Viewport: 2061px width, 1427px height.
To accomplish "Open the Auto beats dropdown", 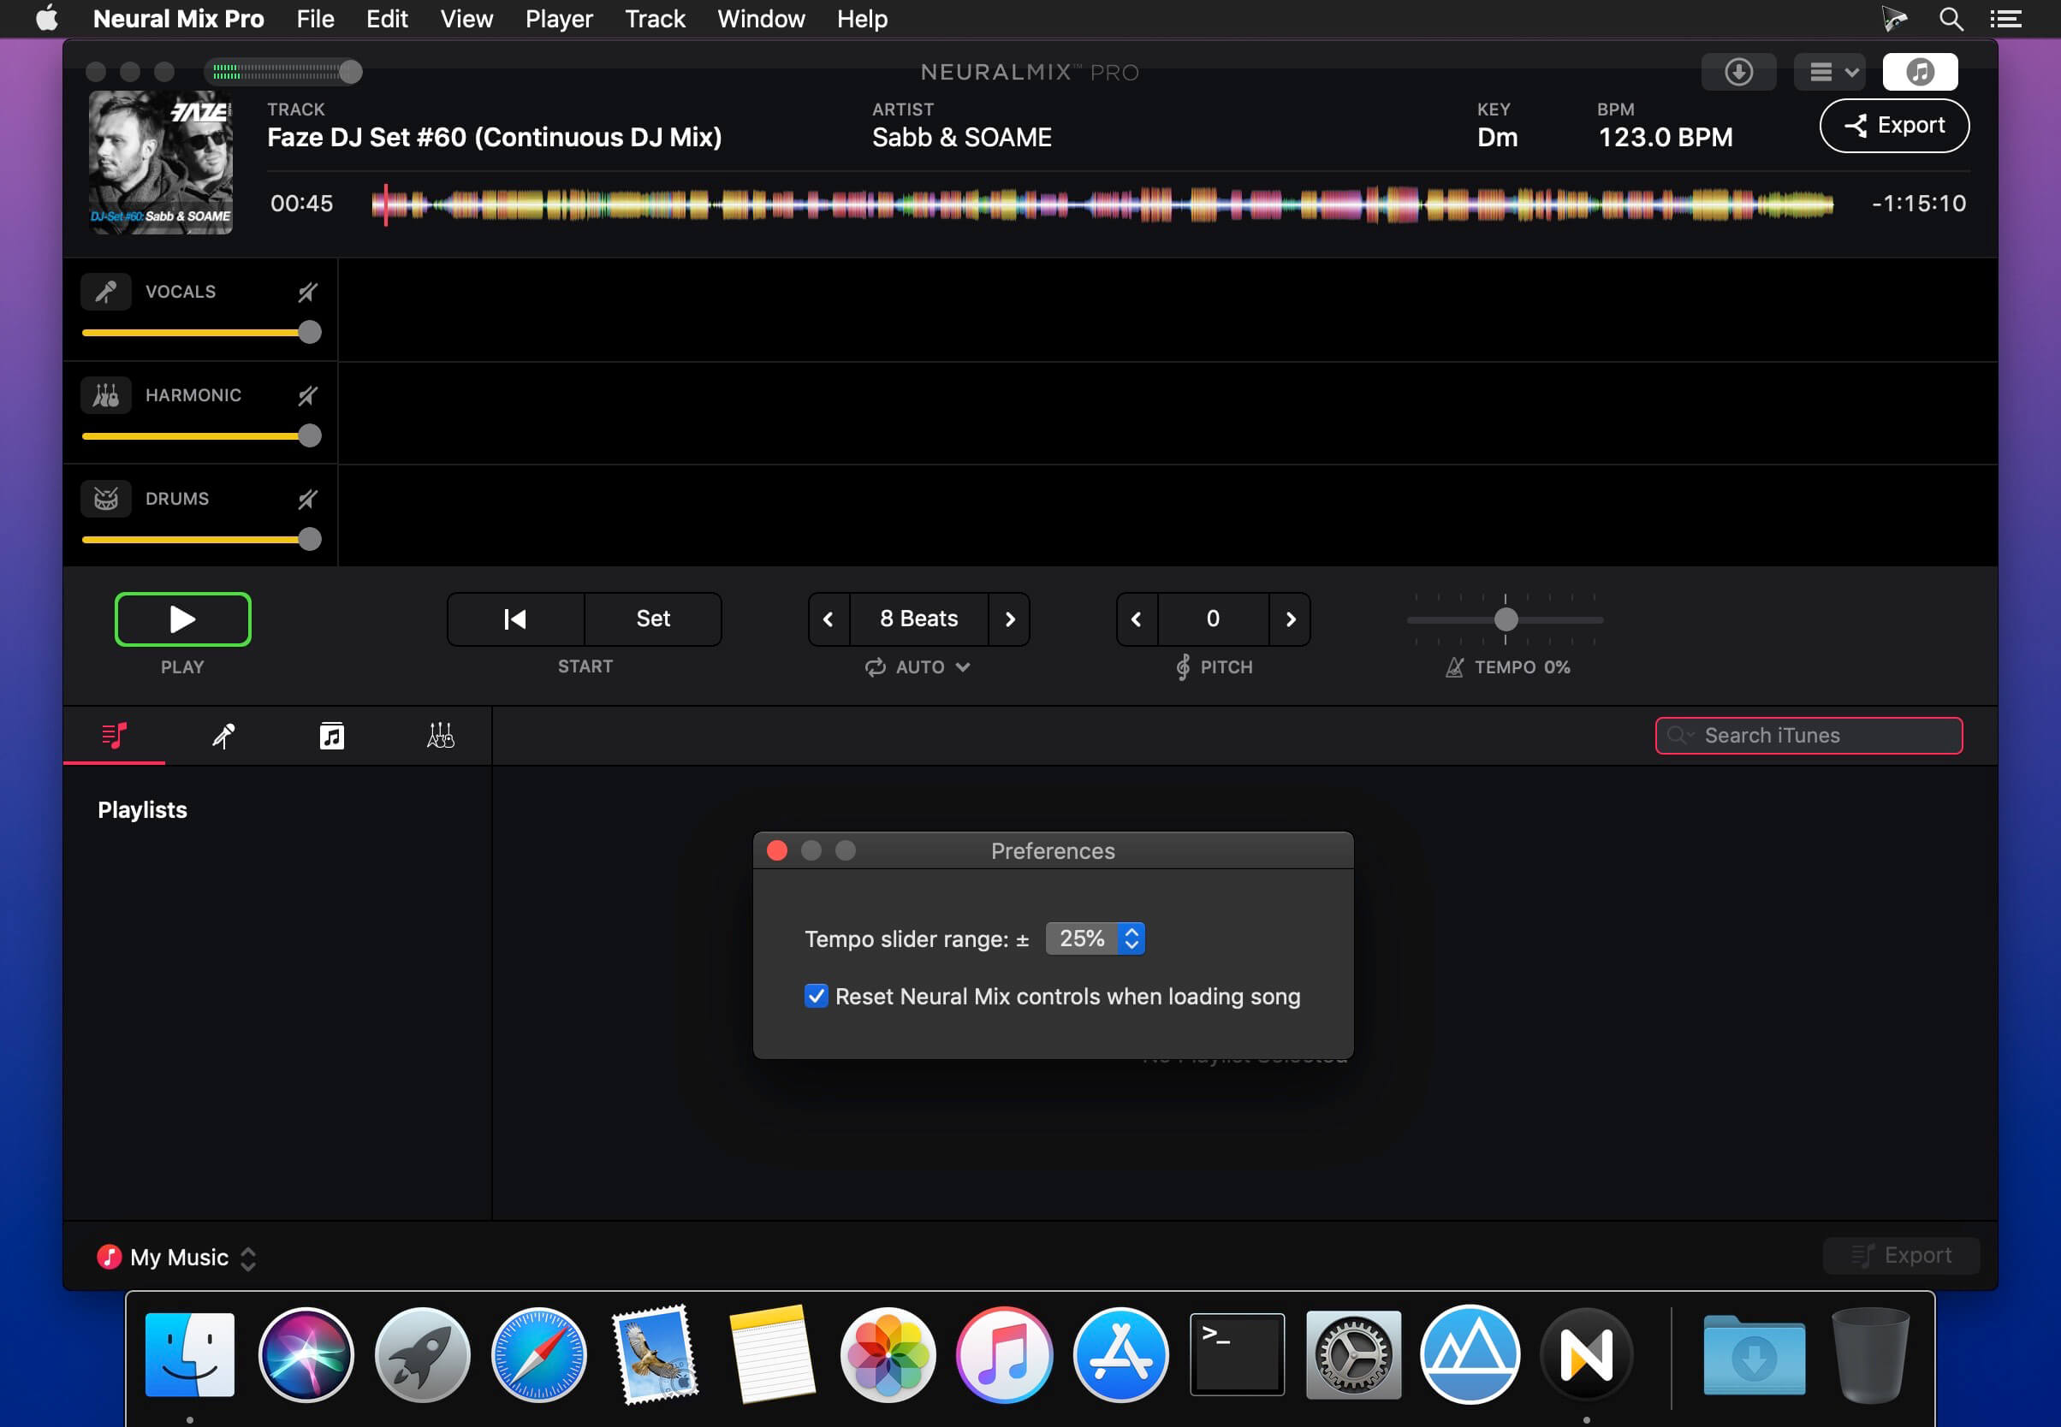I will point(917,666).
